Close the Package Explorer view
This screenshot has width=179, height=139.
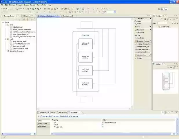coord(17,16)
